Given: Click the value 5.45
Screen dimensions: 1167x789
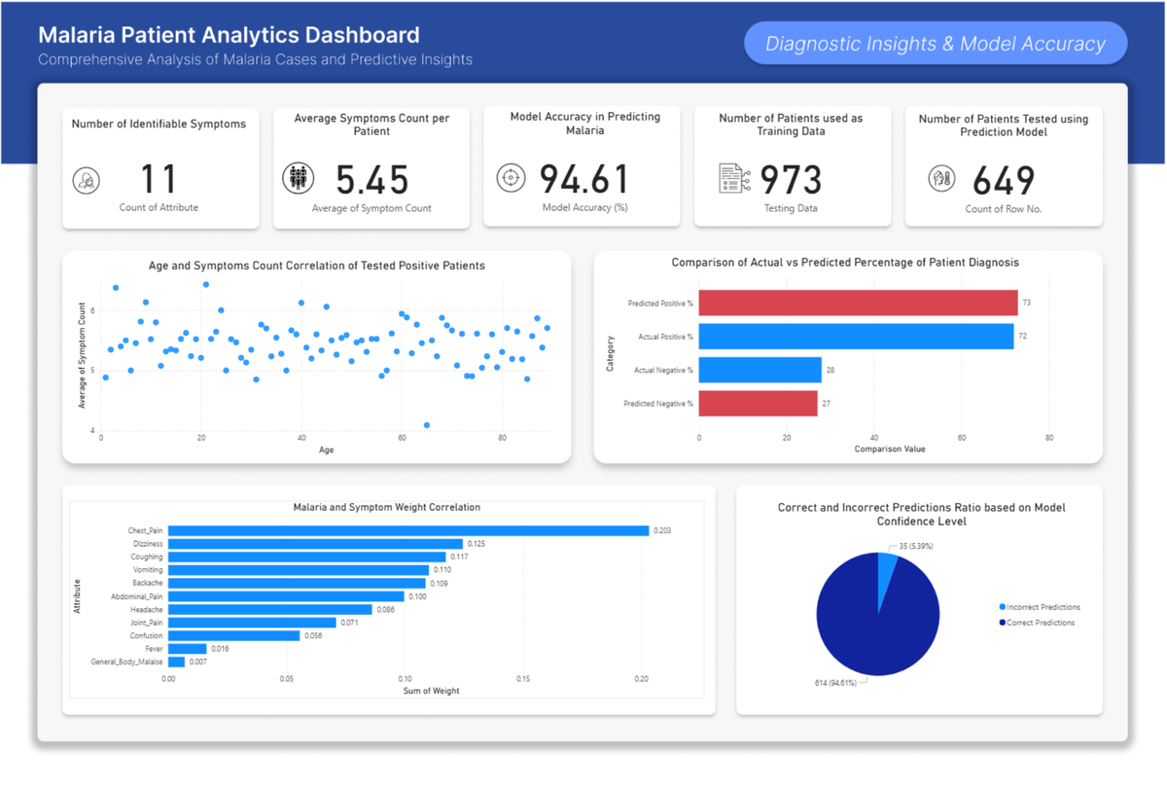Looking at the screenshot, I should [372, 180].
